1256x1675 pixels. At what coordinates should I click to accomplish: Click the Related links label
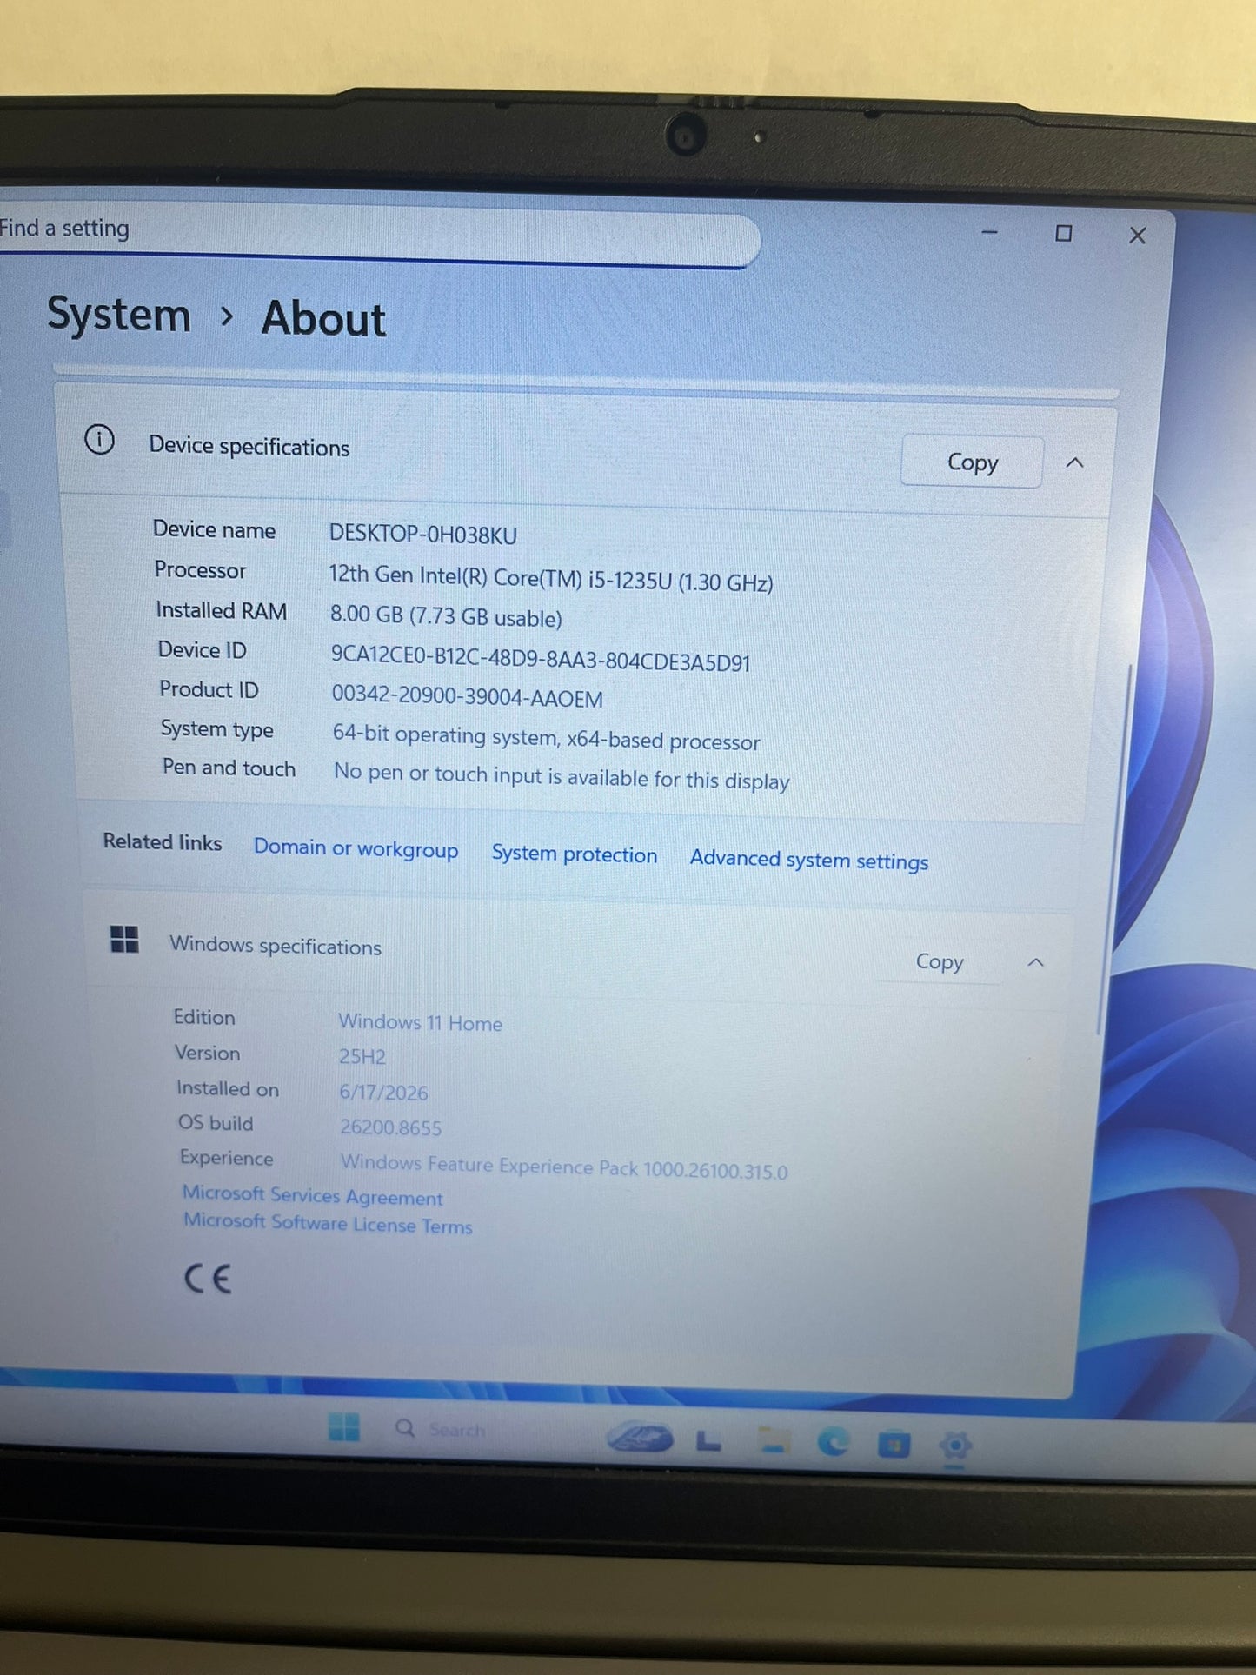[163, 842]
